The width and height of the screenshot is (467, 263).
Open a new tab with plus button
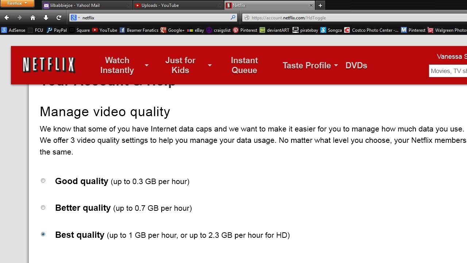pyautogui.click(x=320, y=5)
